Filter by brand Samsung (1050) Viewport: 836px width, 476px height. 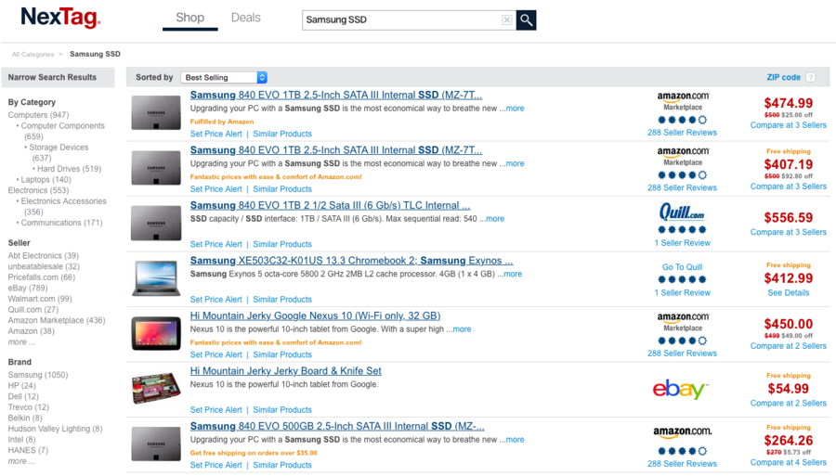[38, 375]
